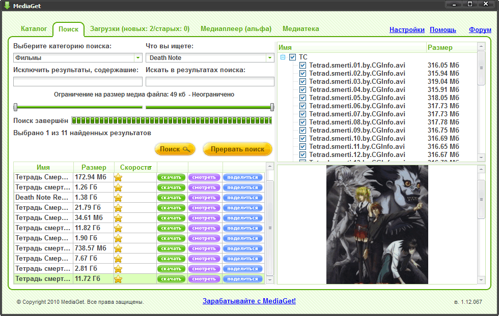Click minimum file size slider handle
This screenshot has height=316, width=499.
click(x=15, y=107)
